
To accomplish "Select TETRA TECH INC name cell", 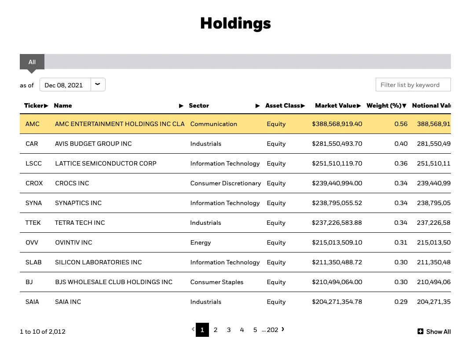I will (80, 223).
